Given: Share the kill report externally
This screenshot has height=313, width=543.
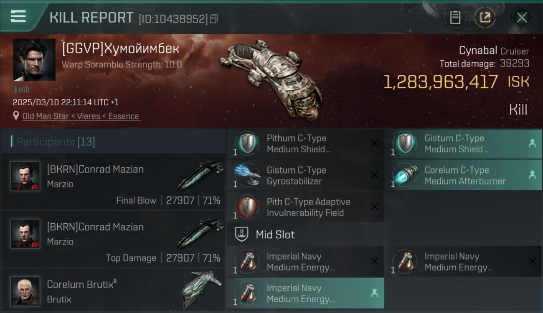Looking at the screenshot, I should pos(485,18).
